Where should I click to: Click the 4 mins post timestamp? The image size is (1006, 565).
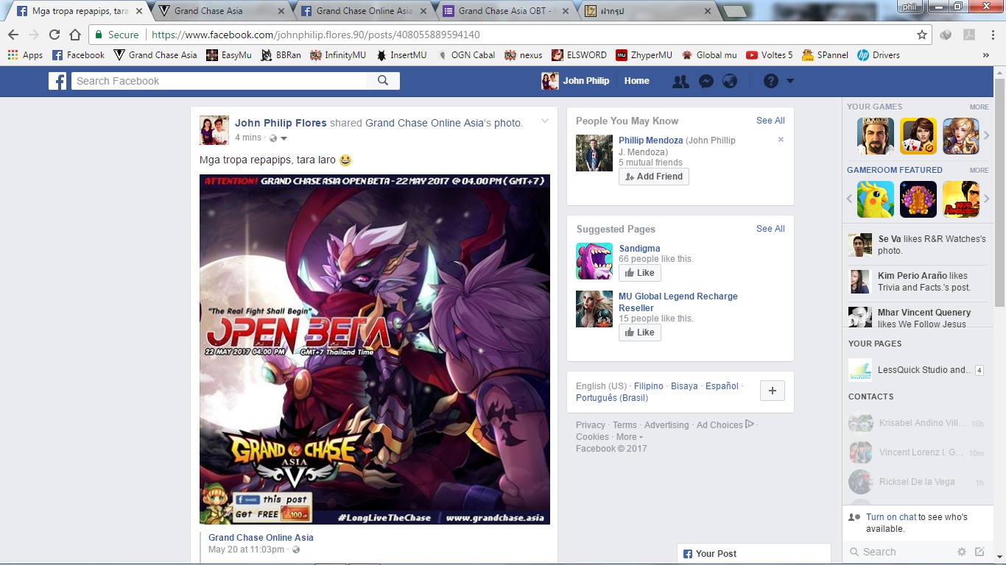[x=248, y=138]
